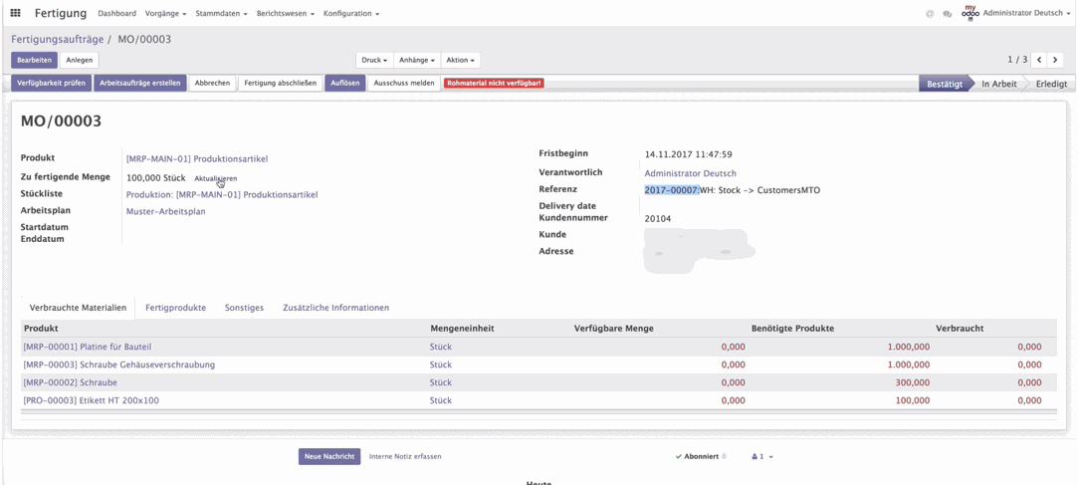Click the highlighted reference 2017-00007
This screenshot has width=1078, height=485.
tap(671, 190)
